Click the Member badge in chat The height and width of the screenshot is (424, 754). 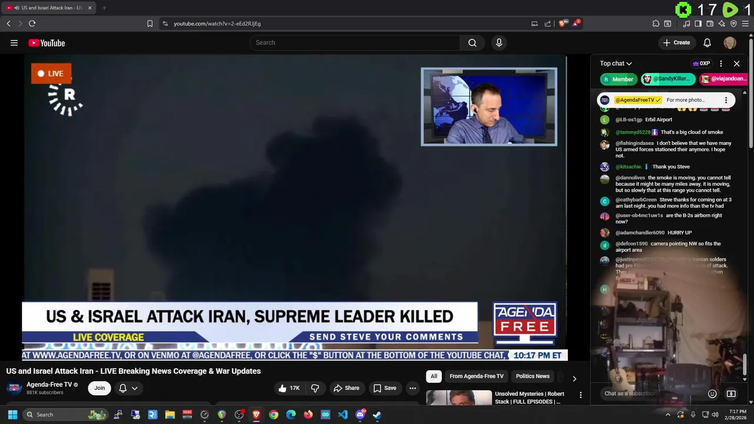click(619, 79)
